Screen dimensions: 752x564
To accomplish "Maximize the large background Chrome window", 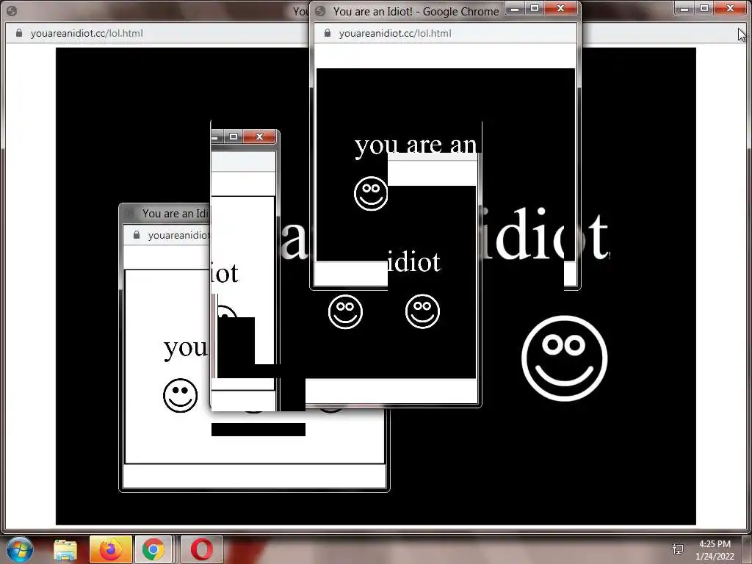I will (x=704, y=8).
